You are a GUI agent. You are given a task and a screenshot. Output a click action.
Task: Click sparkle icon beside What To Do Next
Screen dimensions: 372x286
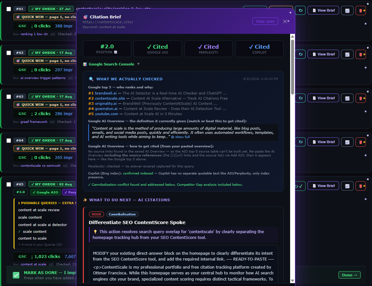click(x=85, y=200)
